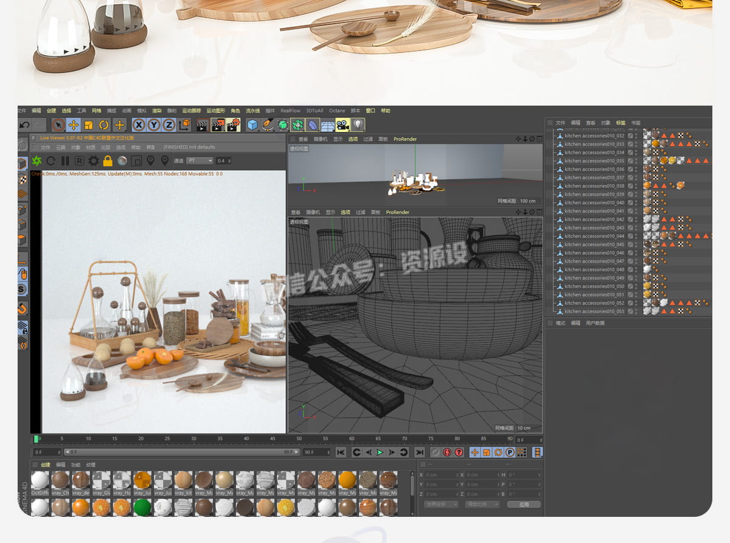Open Edit Render Settings gear clapperboard
The image size is (730, 543).
pyautogui.click(x=234, y=125)
